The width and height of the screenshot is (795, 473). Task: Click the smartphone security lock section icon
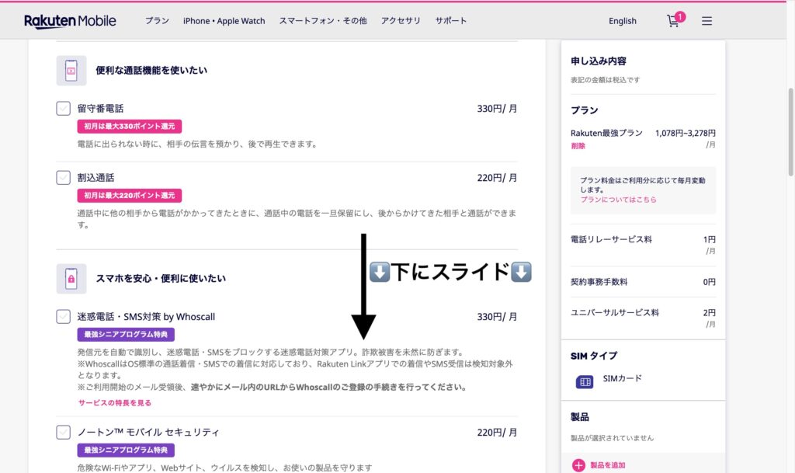point(71,278)
